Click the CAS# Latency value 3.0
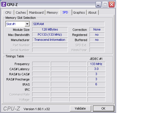This screenshot has height=113, width=146. coord(96,69)
